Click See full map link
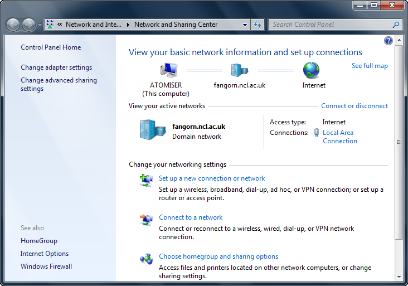This screenshot has height=286, width=408. 370,66
